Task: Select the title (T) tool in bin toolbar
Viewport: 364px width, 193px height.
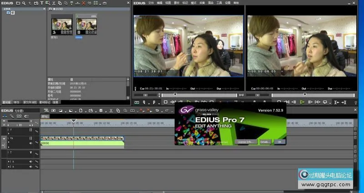Action: 42,3
